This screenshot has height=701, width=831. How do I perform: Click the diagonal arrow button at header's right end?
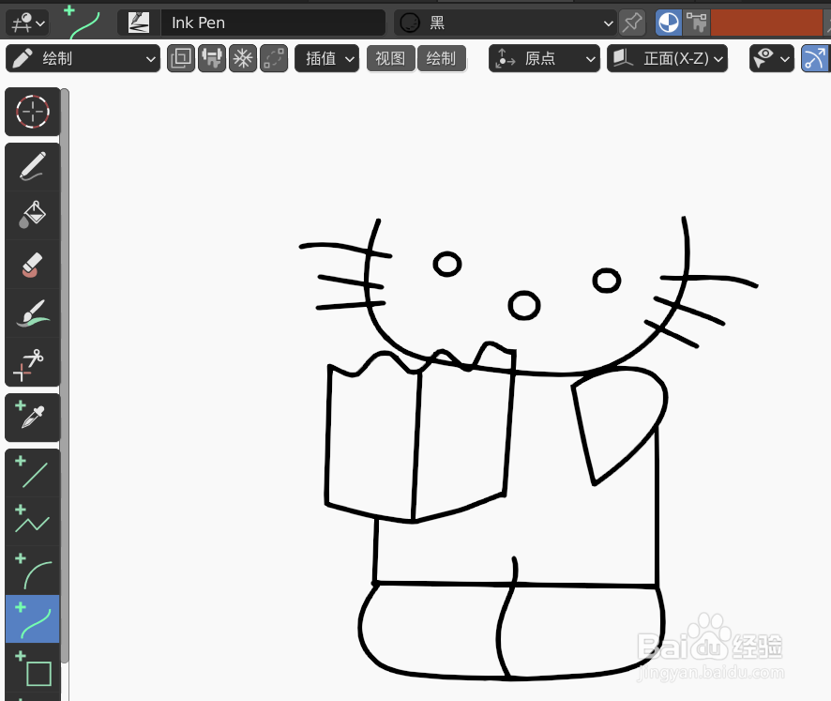tap(815, 58)
